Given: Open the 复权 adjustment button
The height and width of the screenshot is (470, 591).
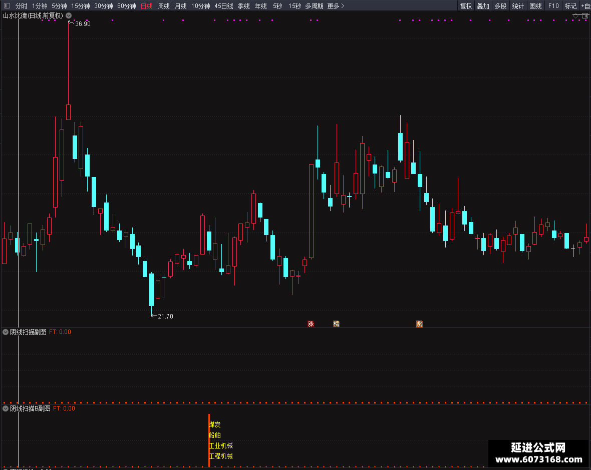Looking at the screenshot, I should coord(466,6).
